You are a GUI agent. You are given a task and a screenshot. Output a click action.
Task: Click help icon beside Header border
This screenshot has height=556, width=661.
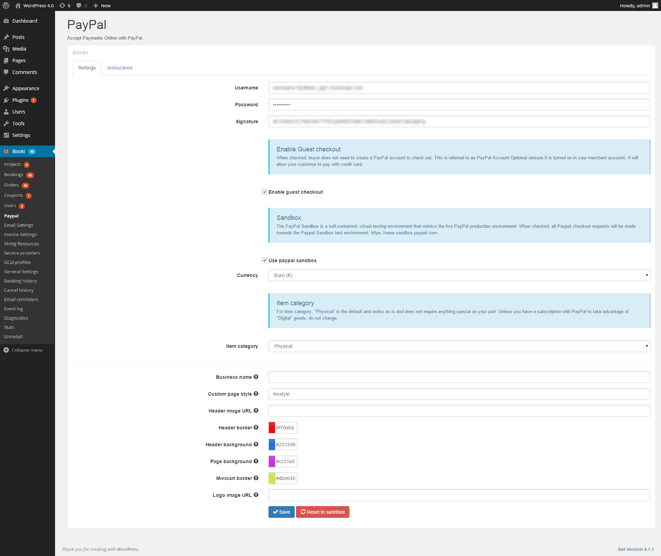(x=256, y=428)
